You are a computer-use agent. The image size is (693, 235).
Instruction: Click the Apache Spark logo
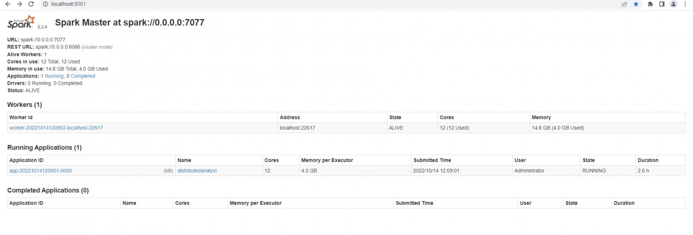(21, 22)
